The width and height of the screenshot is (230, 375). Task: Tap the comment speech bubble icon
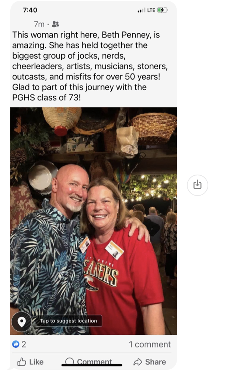70,361
